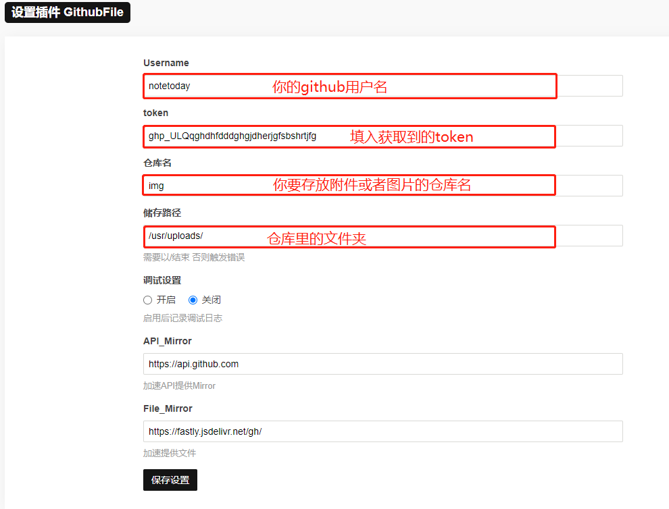The width and height of the screenshot is (669, 509).
Task: Click the Username input field
Action: click(x=382, y=86)
